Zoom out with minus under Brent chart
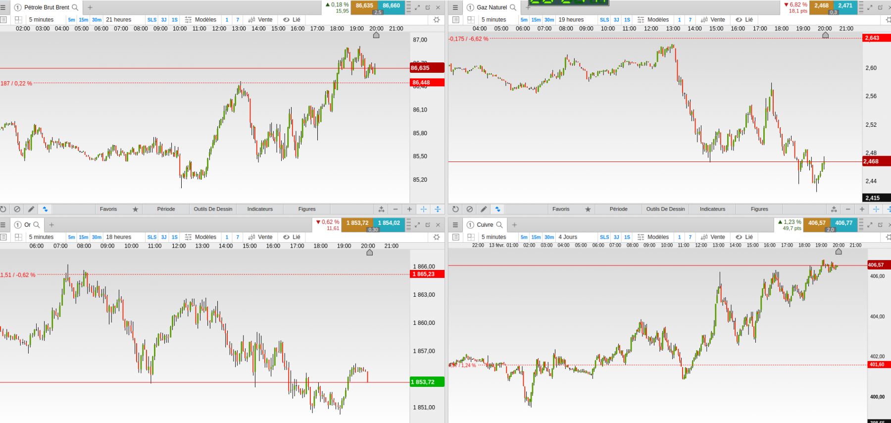 (x=396, y=209)
